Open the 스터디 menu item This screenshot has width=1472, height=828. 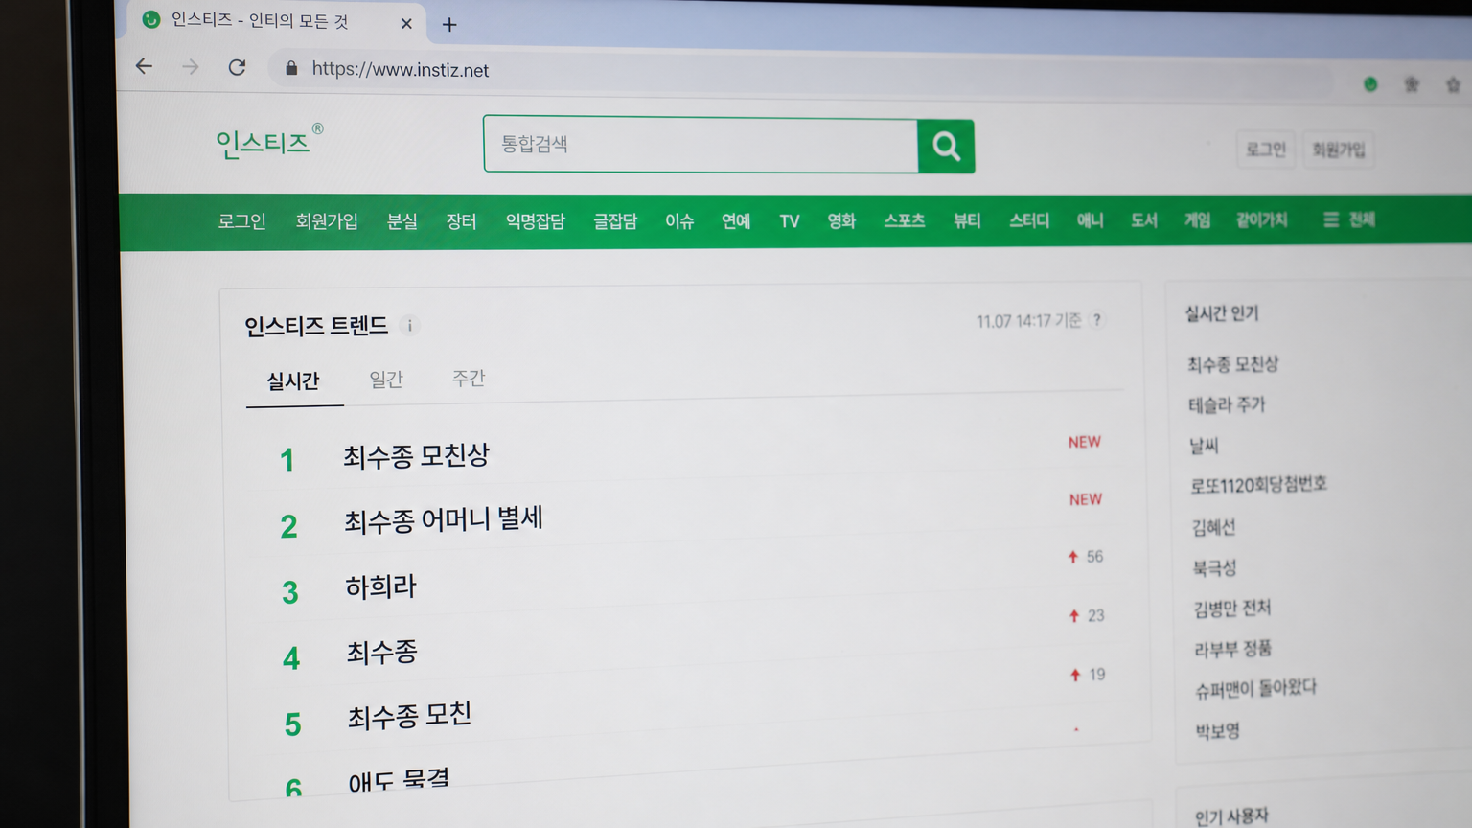coord(1029,220)
